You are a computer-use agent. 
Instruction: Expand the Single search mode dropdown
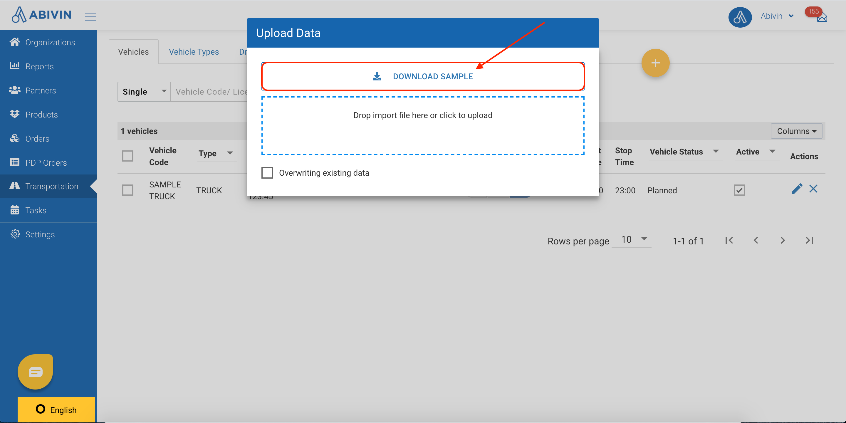pyautogui.click(x=144, y=92)
